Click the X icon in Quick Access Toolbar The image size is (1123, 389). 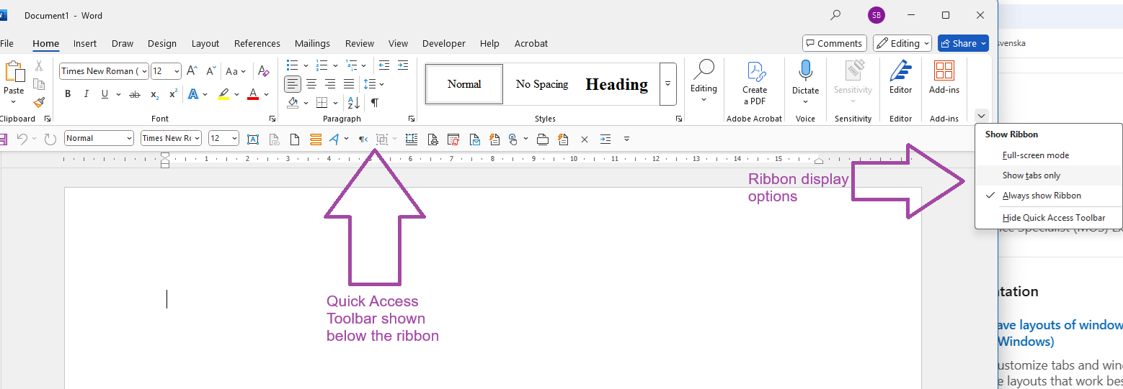[585, 139]
